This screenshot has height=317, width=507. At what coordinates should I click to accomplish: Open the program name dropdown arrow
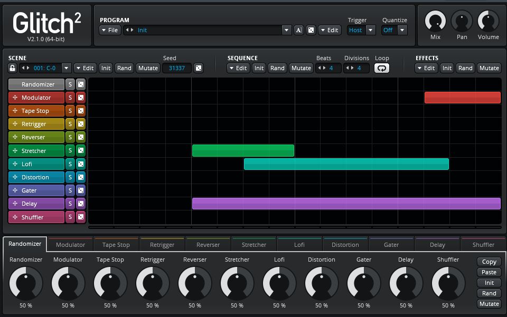[286, 30]
